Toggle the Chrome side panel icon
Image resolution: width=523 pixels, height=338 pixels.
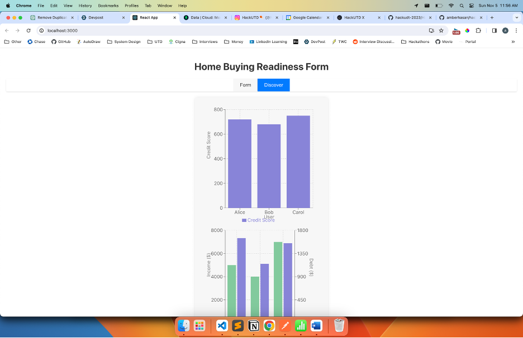(495, 31)
